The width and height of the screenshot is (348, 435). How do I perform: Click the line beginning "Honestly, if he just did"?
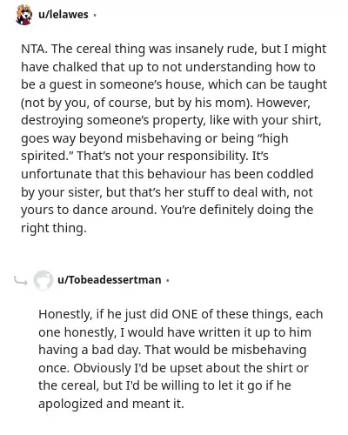click(x=181, y=314)
